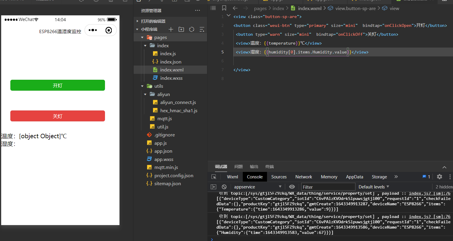The width and height of the screenshot is (453, 241).
Task: Fold the view block at line 1
Action: tap(229, 15)
